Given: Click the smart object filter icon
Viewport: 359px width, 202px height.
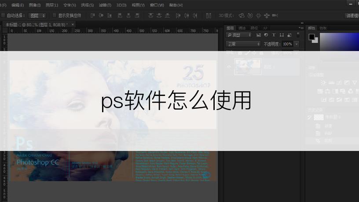Looking at the screenshot, I should [x=289, y=35].
